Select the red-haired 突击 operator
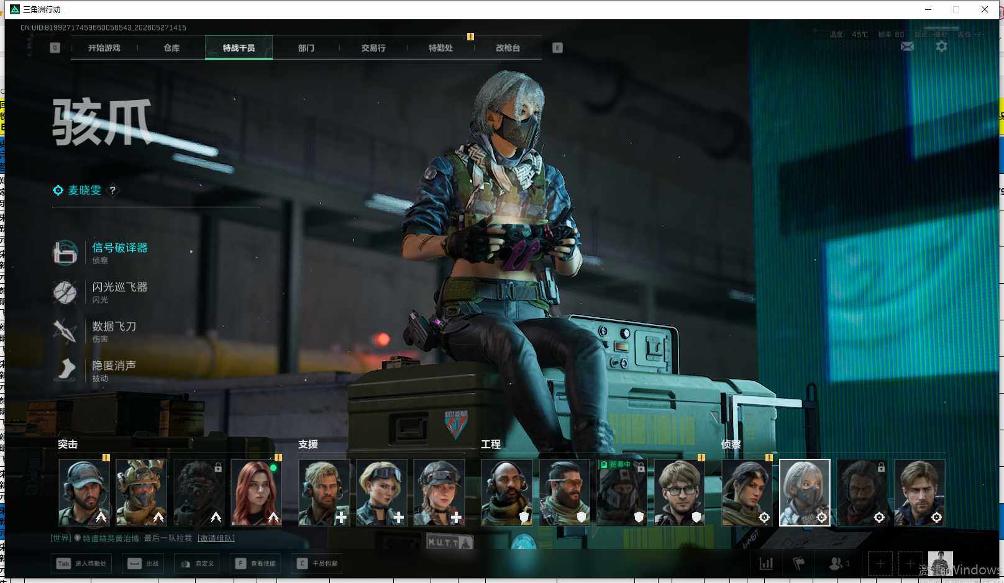1004x583 pixels. [256, 492]
